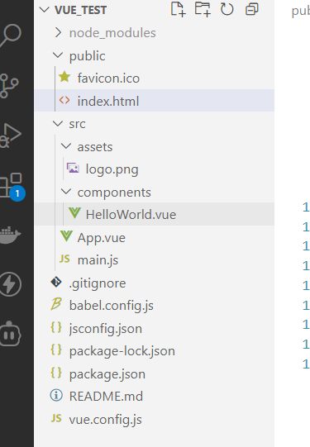
Task: Collapse the src folder chevron
Action: (x=58, y=124)
